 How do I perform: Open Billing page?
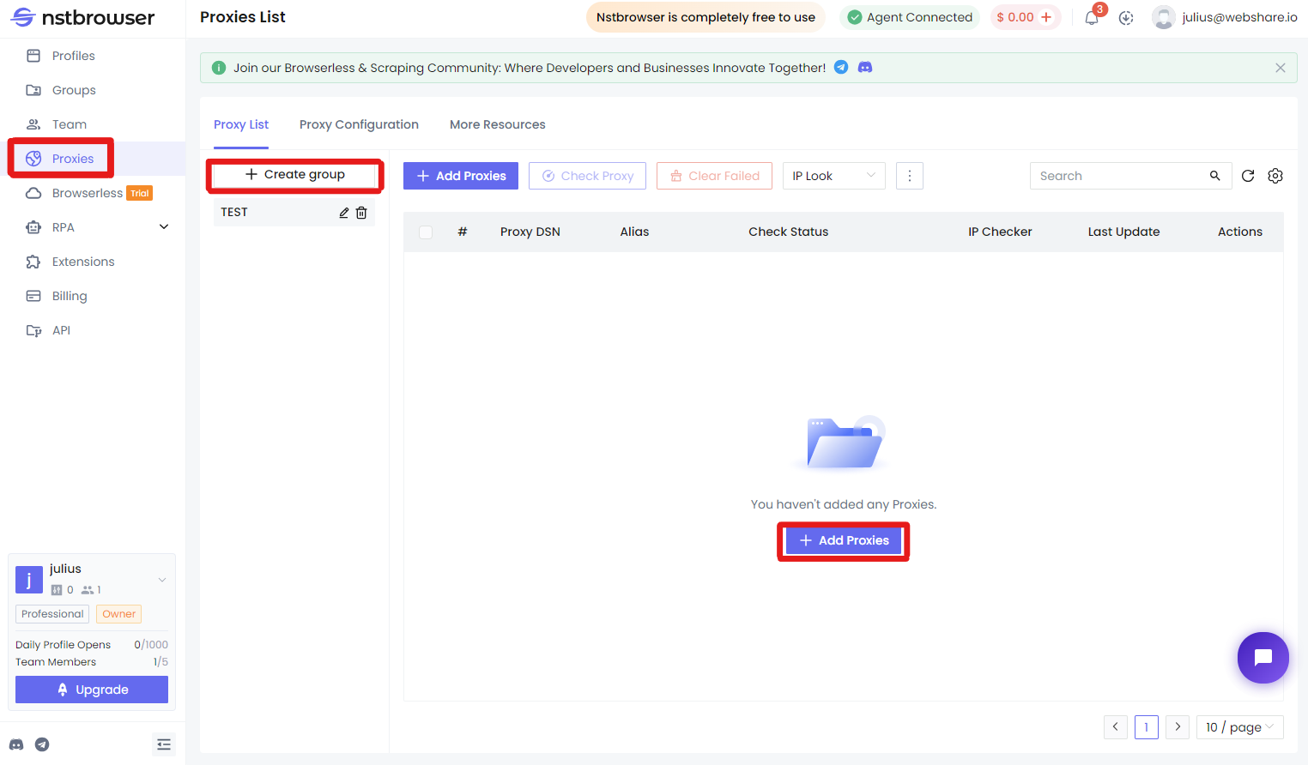point(93,296)
